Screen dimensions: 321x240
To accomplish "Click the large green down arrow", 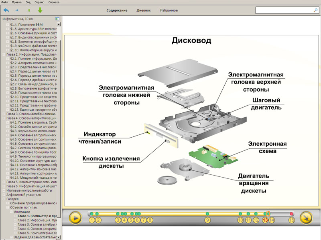I will coord(40,10).
